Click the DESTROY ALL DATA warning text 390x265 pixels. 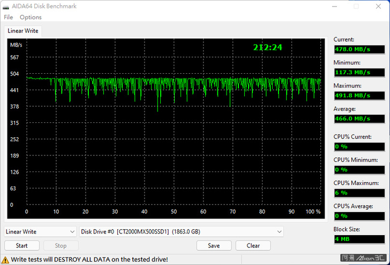pos(89,260)
